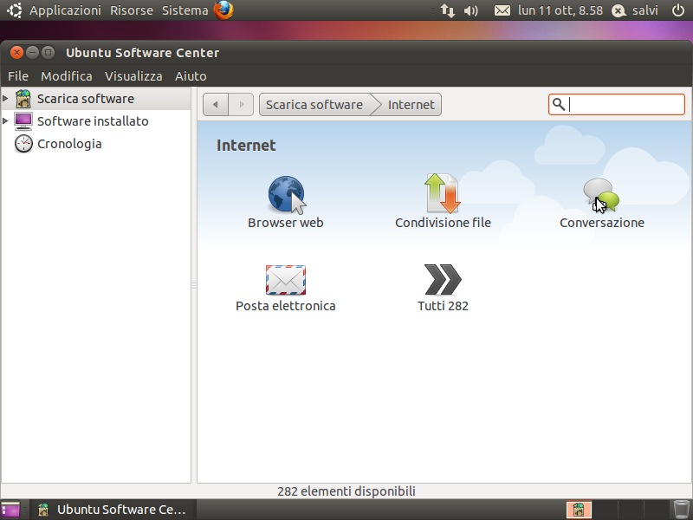This screenshot has width=693, height=520.
Task: Switch to the active workspace thumbnail
Action: [579, 510]
